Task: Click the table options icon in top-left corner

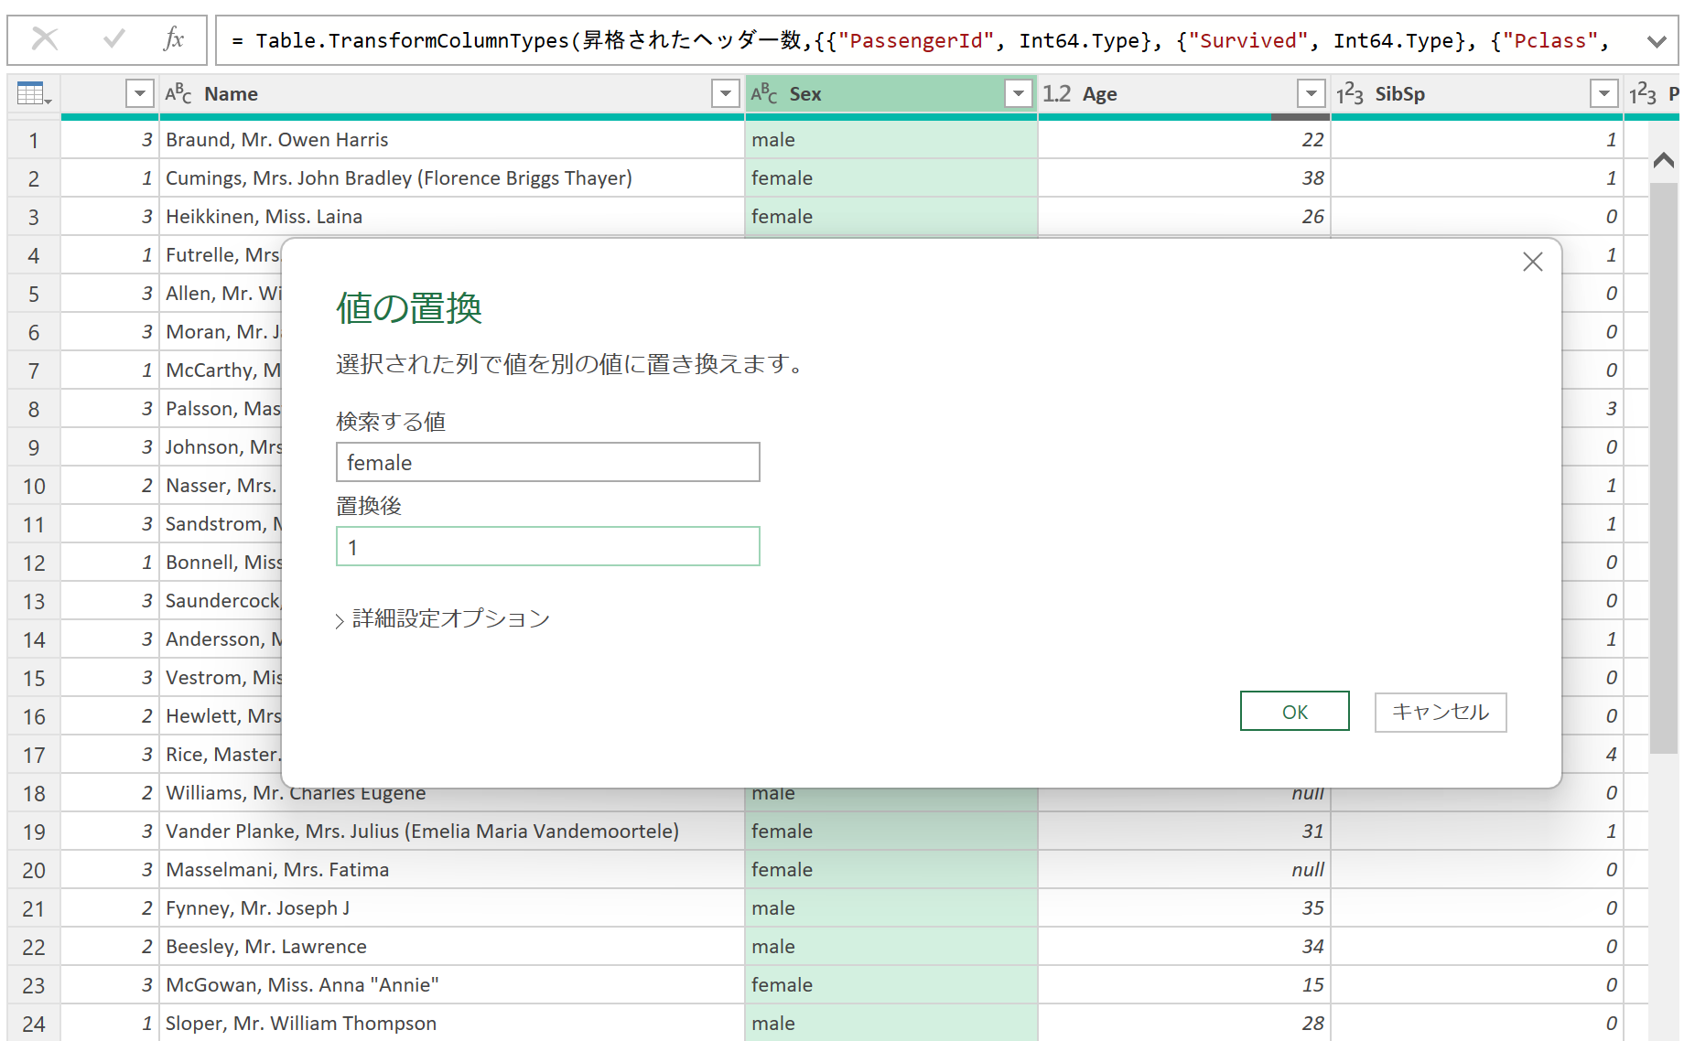Action: [x=30, y=92]
